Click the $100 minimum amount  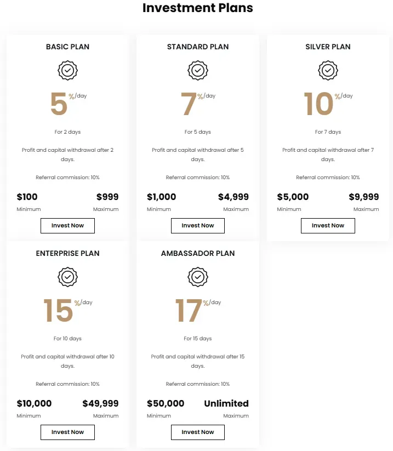pos(27,197)
